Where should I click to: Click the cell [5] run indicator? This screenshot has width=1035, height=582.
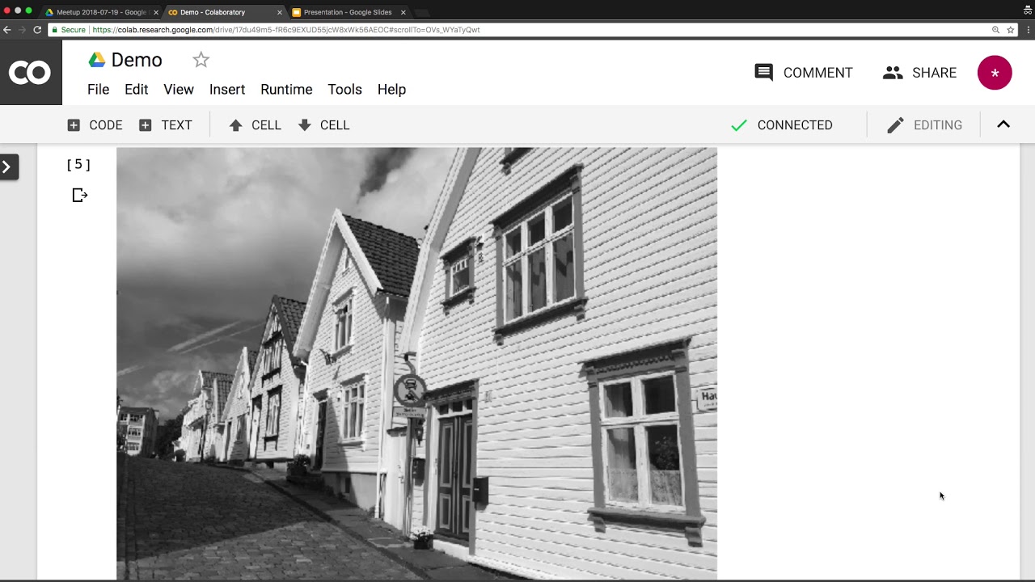click(78, 165)
